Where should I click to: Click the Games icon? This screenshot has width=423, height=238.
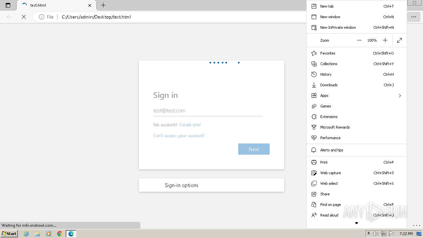tap(314, 106)
